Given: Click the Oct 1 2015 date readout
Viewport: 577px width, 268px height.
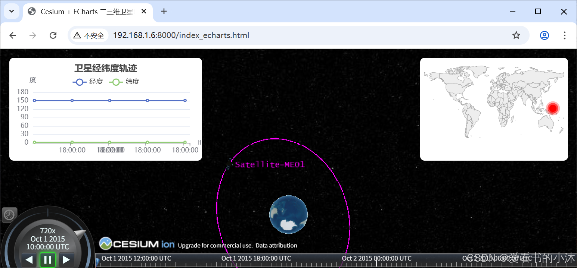Looking at the screenshot, I should [48, 239].
